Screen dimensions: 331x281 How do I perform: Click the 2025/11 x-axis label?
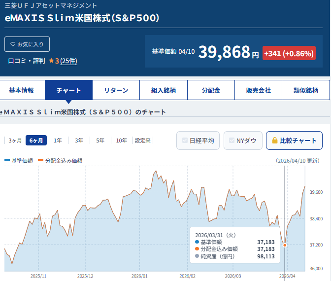[x=38, y=276]
